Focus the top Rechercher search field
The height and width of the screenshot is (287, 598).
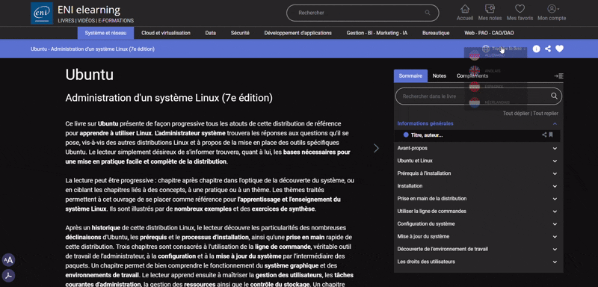[363, 13]
